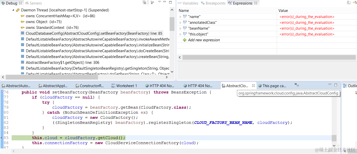Click the thread icon beside Daemon Thread
Screen dimensions: 357x154
[x=17, y=10]
